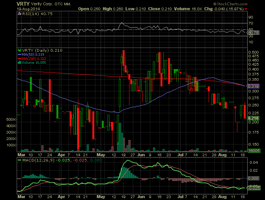This screenshot has height=200, width=265.
Task: Click the 70 level on the RSI axis
Action: pyautogui.click(x=251, y=23)
